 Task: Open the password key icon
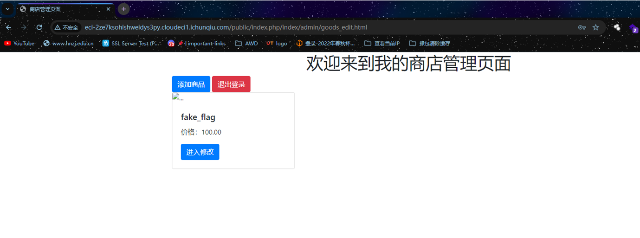click(582, 27)
